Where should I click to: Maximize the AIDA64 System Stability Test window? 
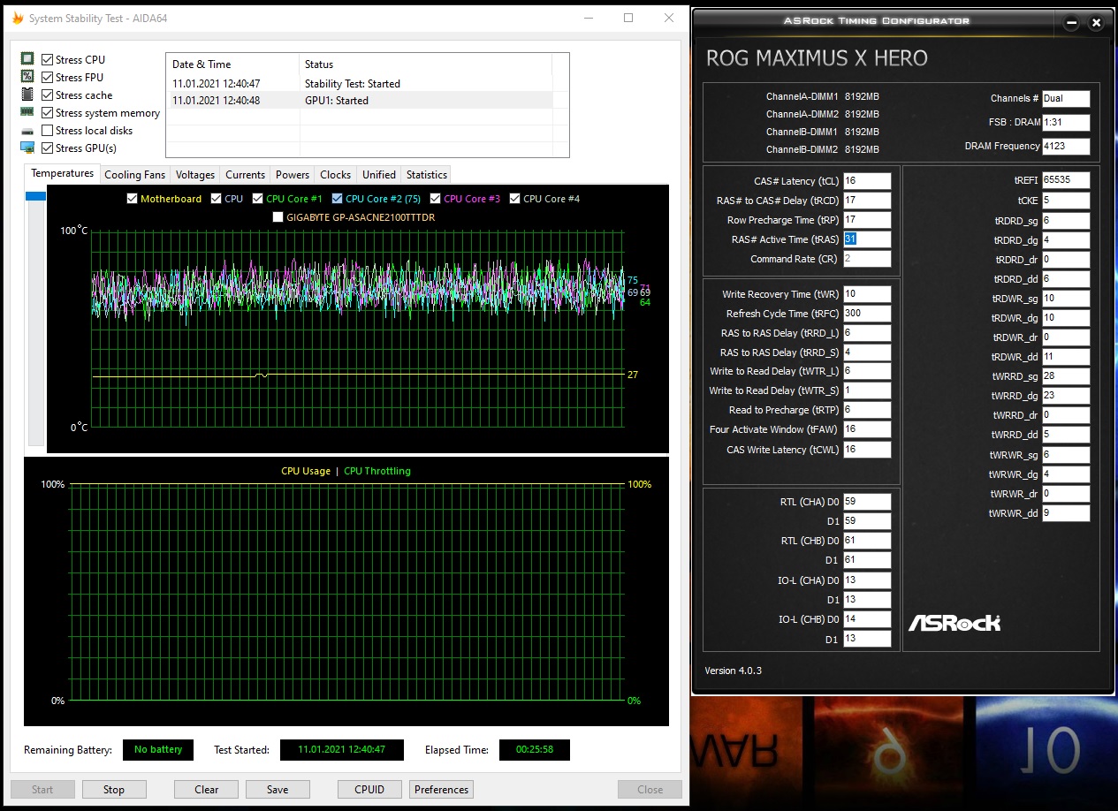(x=628, y=18)
